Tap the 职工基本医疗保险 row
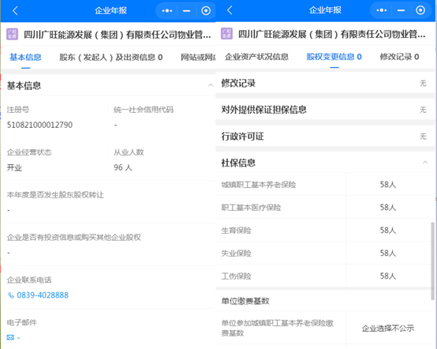 (x=325, y=208)
